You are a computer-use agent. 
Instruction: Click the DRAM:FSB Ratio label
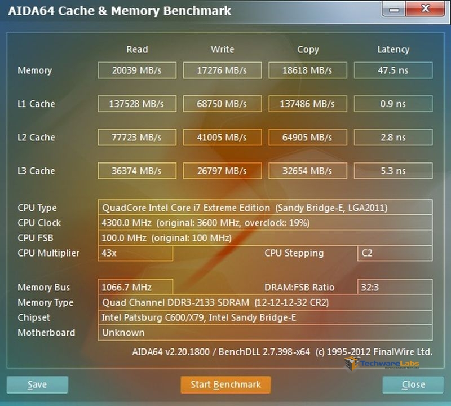pyautogui.click(x=299, y=287)
